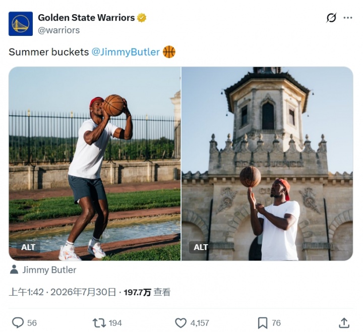Like the post with heart icon
This screenshot has width=363, height=332.
[x=180, y=323]
